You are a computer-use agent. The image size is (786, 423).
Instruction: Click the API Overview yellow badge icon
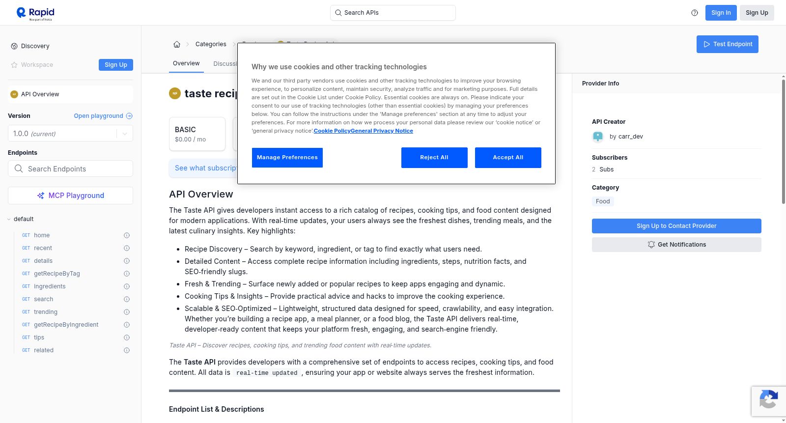[14, 94]
